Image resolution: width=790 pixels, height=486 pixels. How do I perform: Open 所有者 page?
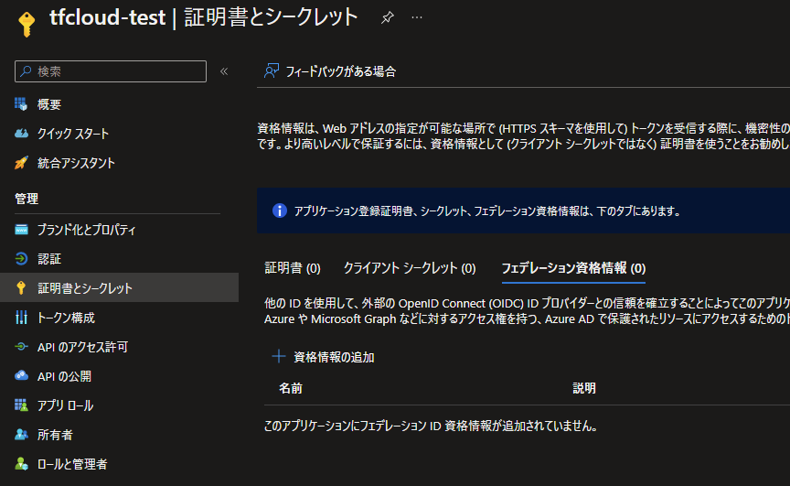(55, 435)
